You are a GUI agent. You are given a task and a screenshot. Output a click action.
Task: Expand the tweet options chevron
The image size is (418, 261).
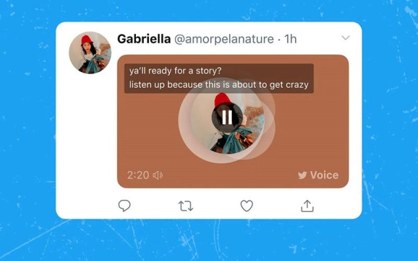point(345,38)
